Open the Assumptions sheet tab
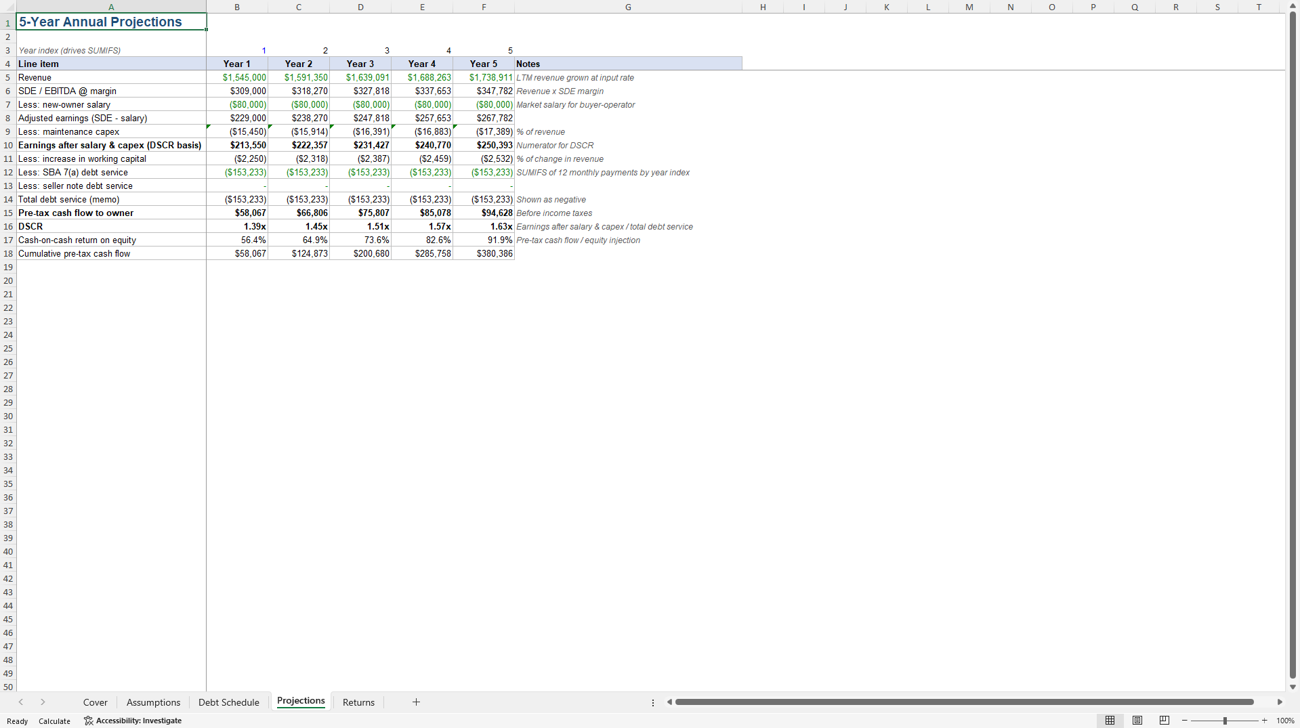Image resolution: width=1300 pixels, height=728 pixels. tap(154, 702)
